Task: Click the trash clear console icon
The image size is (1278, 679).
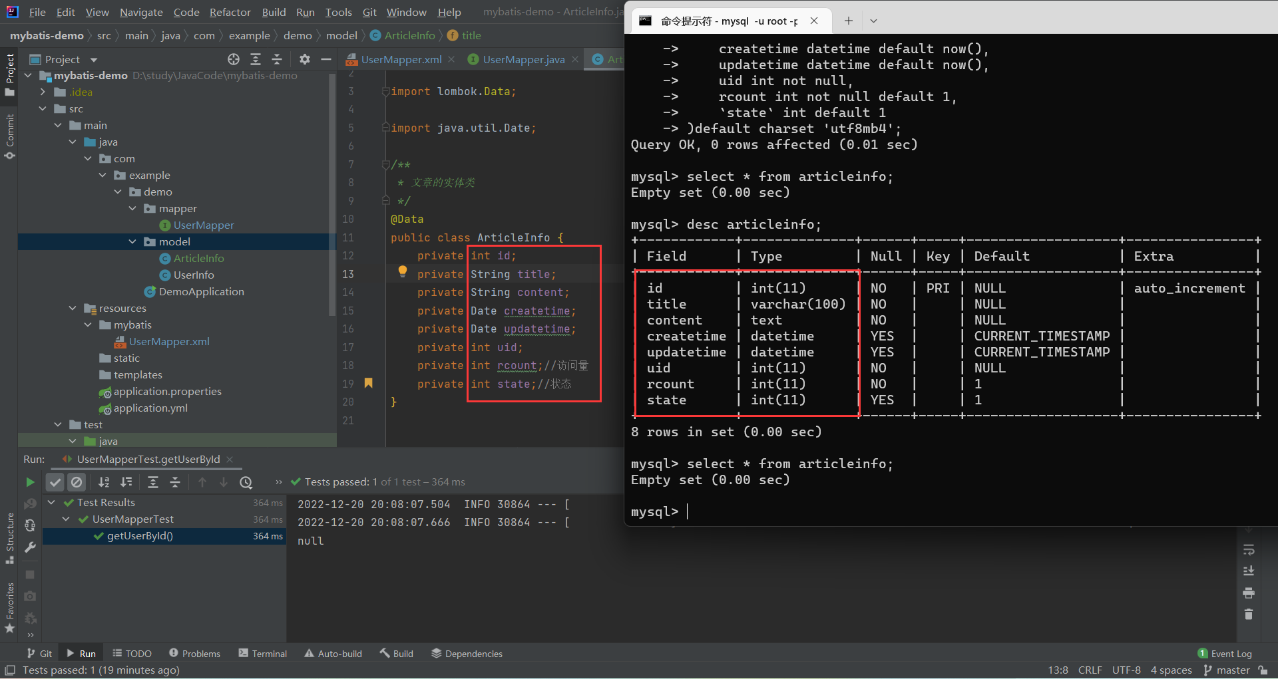Action: pyautogui.click(x=1249, y=614)
